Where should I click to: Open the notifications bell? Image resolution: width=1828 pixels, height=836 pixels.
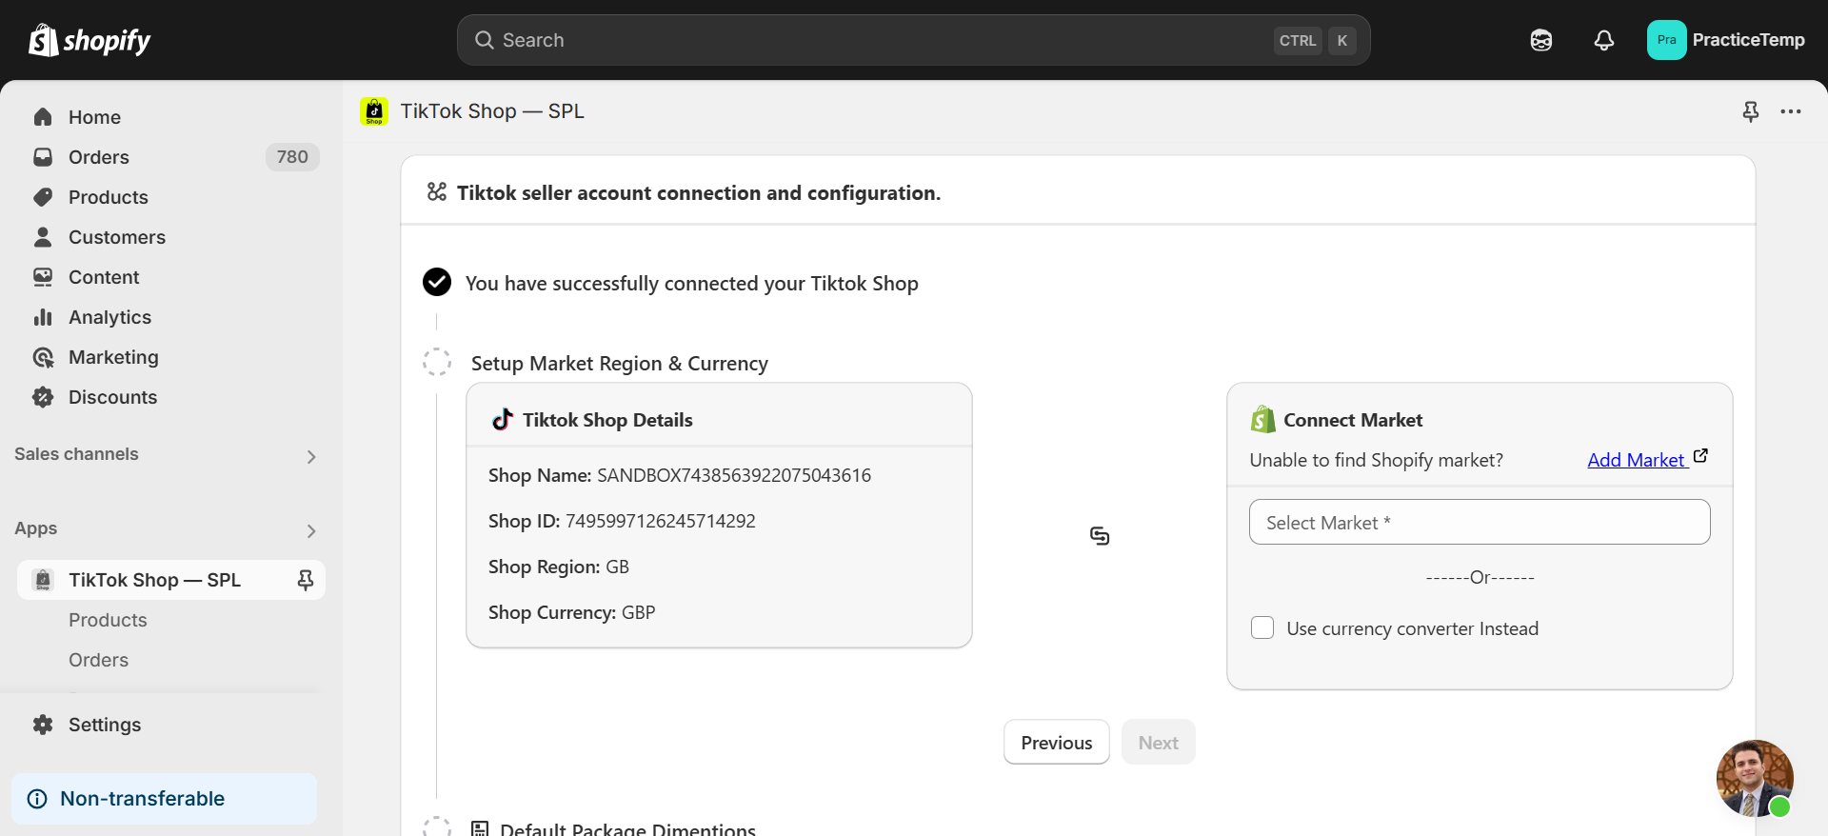tap(1603, 40)
